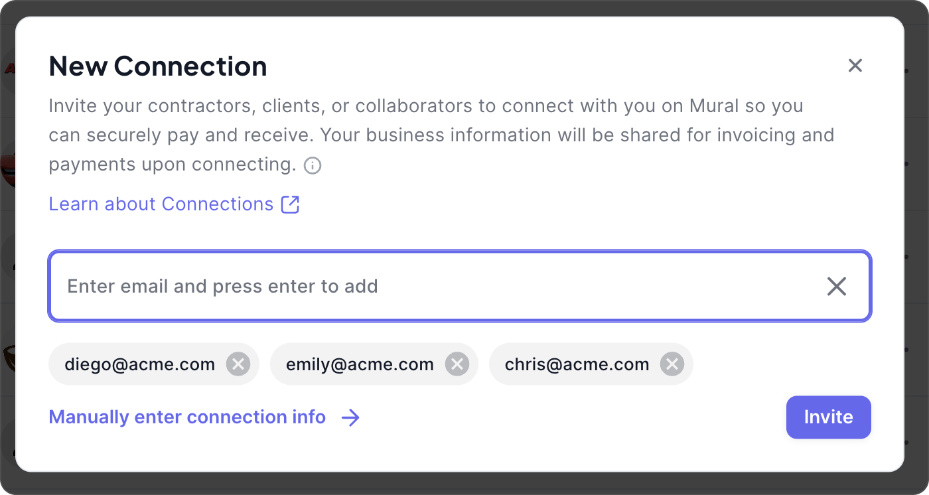Select the emily@acme.com chip label
Screen dimensions: 929x495
pyautogui.click(x=360, y=364)
